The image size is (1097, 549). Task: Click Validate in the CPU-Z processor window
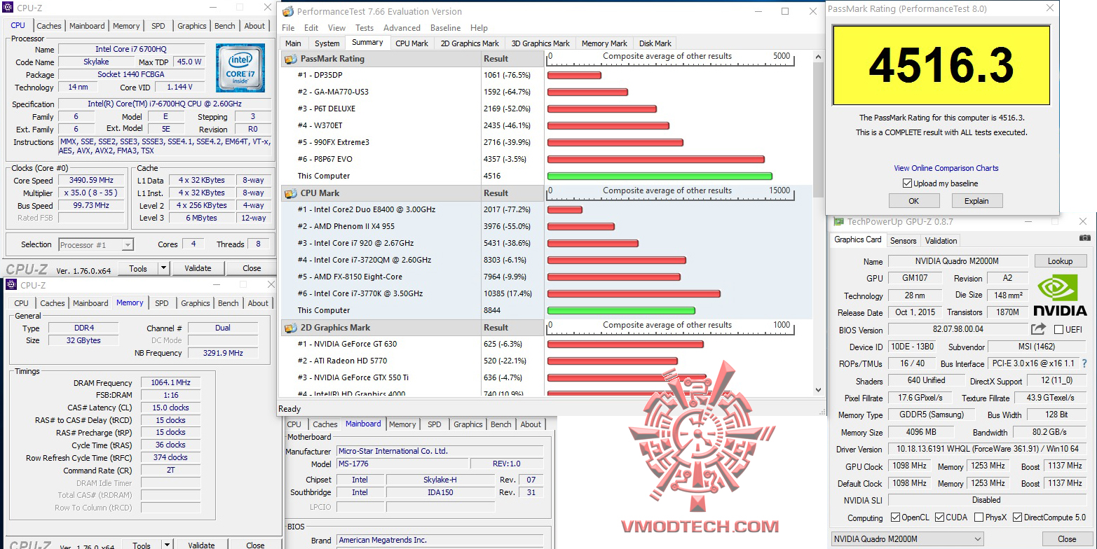(x=198, y=268)
